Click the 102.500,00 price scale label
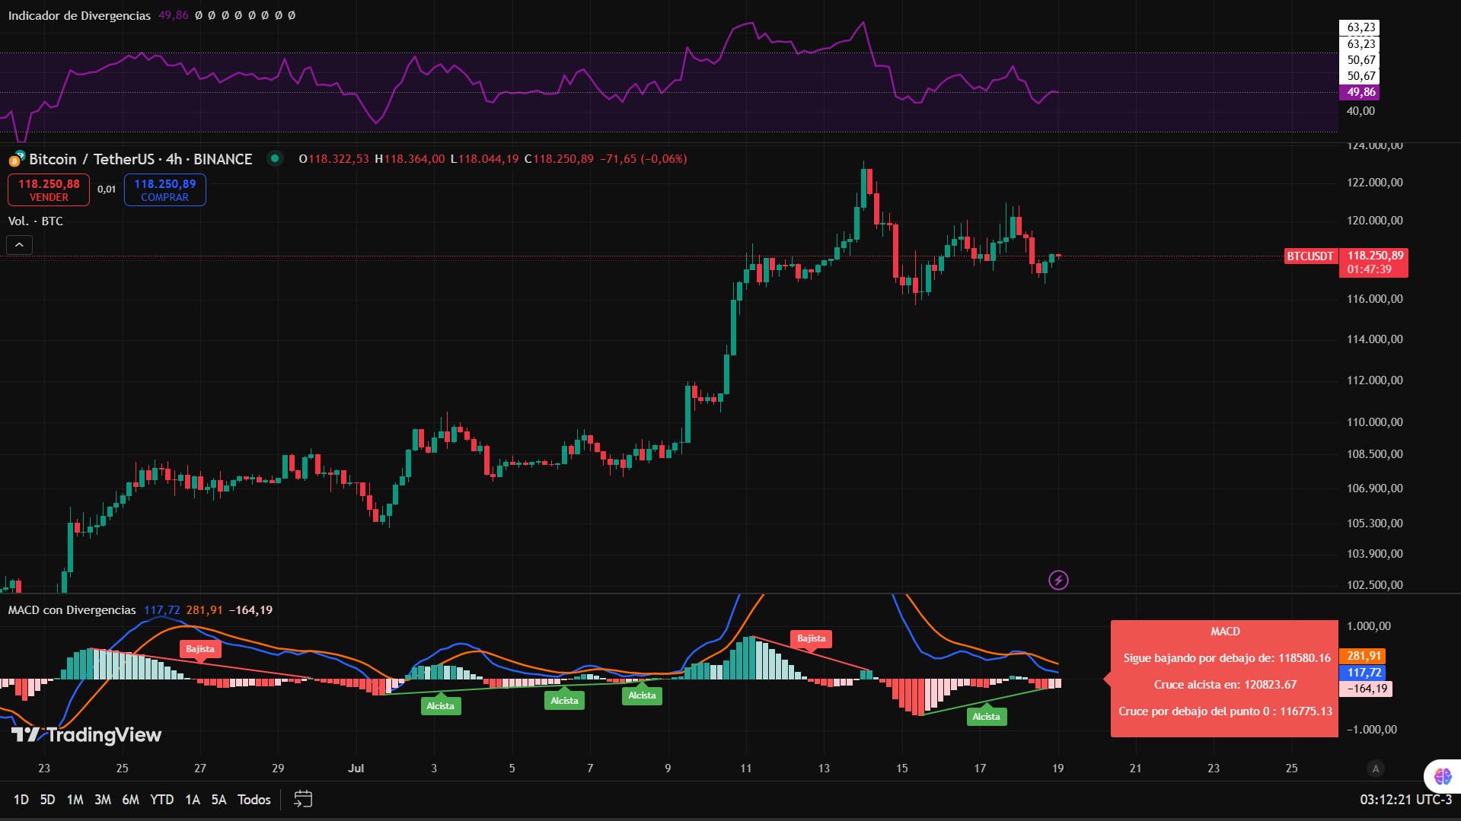This screenshot has width=1461, height=821. tap(1374, 585)
